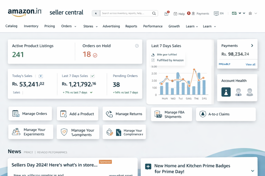Image resolution: width=265 pixels, height=176 pixels.
Task: Click the Manage Orders button
Action: 30,114
